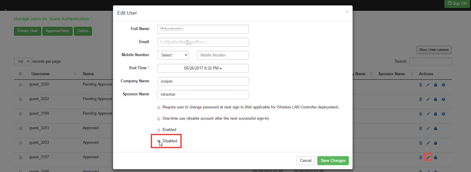Image resolution: width=471 pixels, height=172 pixels.
Task: Click the pencil edit icon for guest_3197
Action: coord(428,157)
